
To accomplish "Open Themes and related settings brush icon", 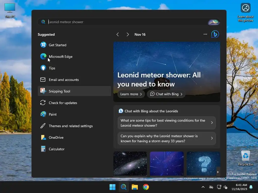I will 43,126.
